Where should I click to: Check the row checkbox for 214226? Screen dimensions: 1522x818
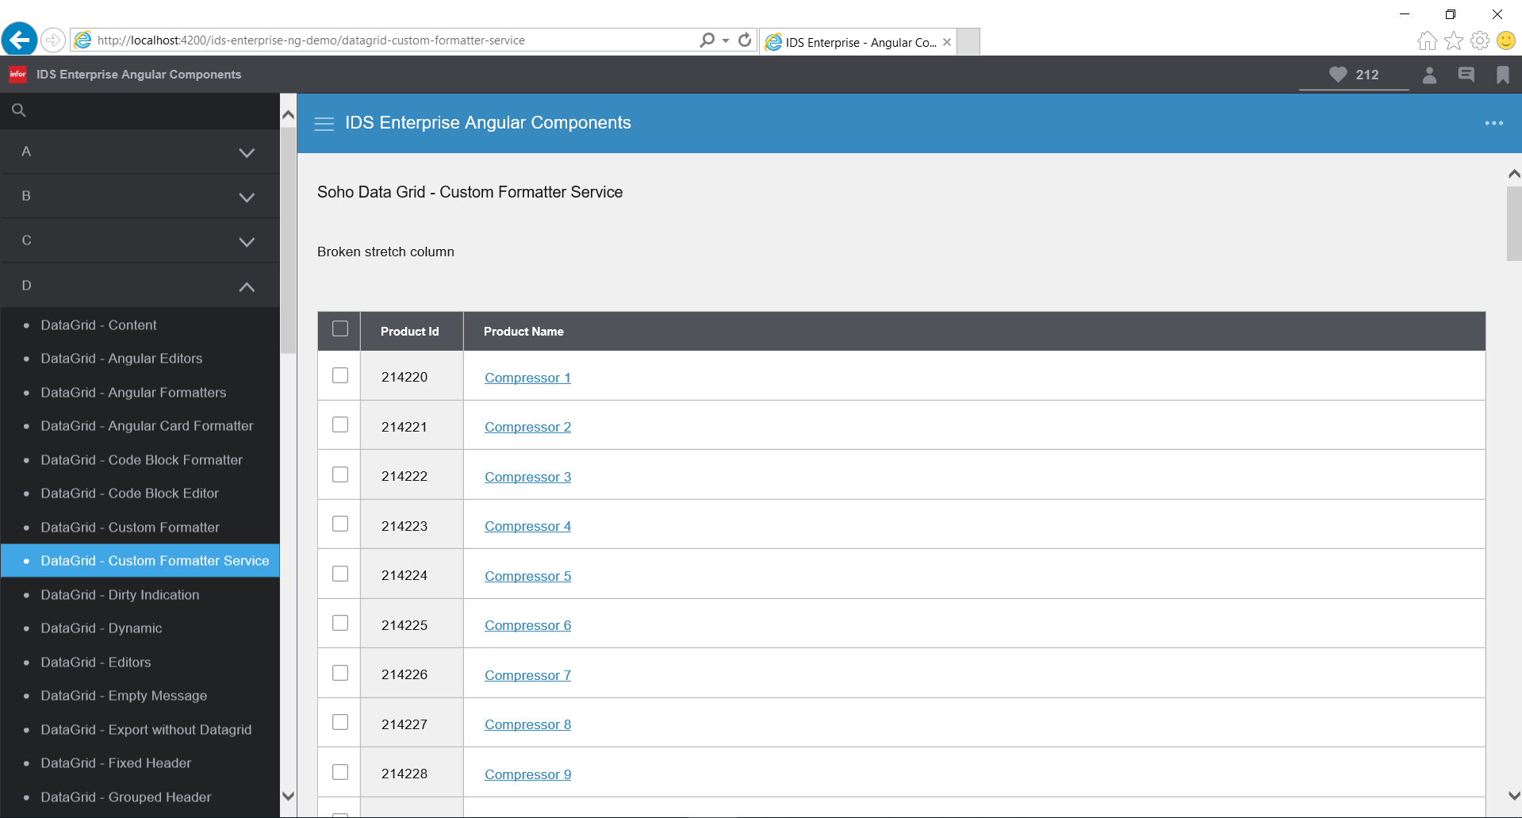(340, 673)
